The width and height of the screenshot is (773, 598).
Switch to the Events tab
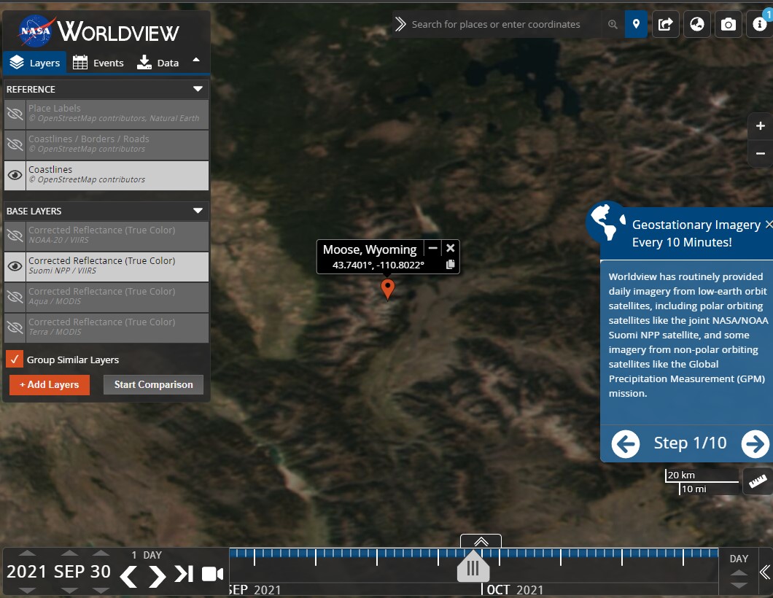(x=98, y=63)
